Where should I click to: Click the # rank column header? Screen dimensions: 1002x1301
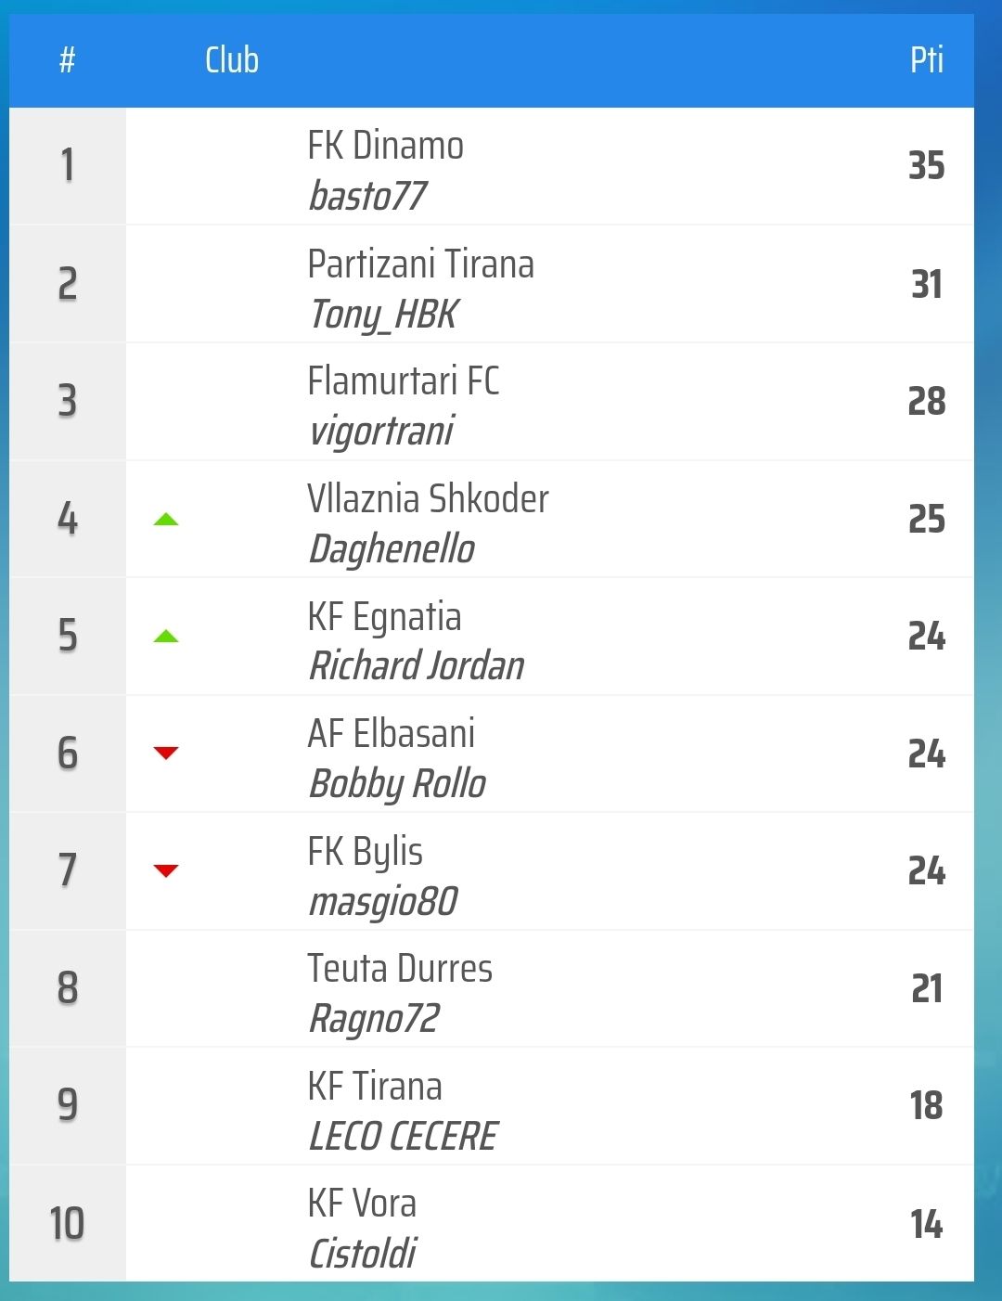click(67, 60)
